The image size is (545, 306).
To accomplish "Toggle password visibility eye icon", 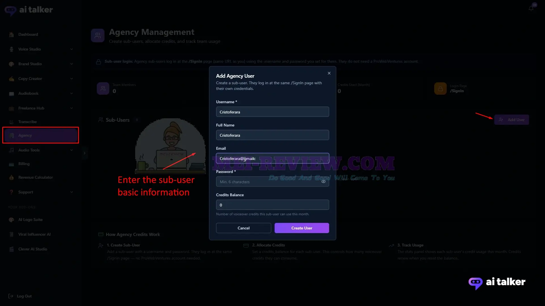I will point(323,182).
